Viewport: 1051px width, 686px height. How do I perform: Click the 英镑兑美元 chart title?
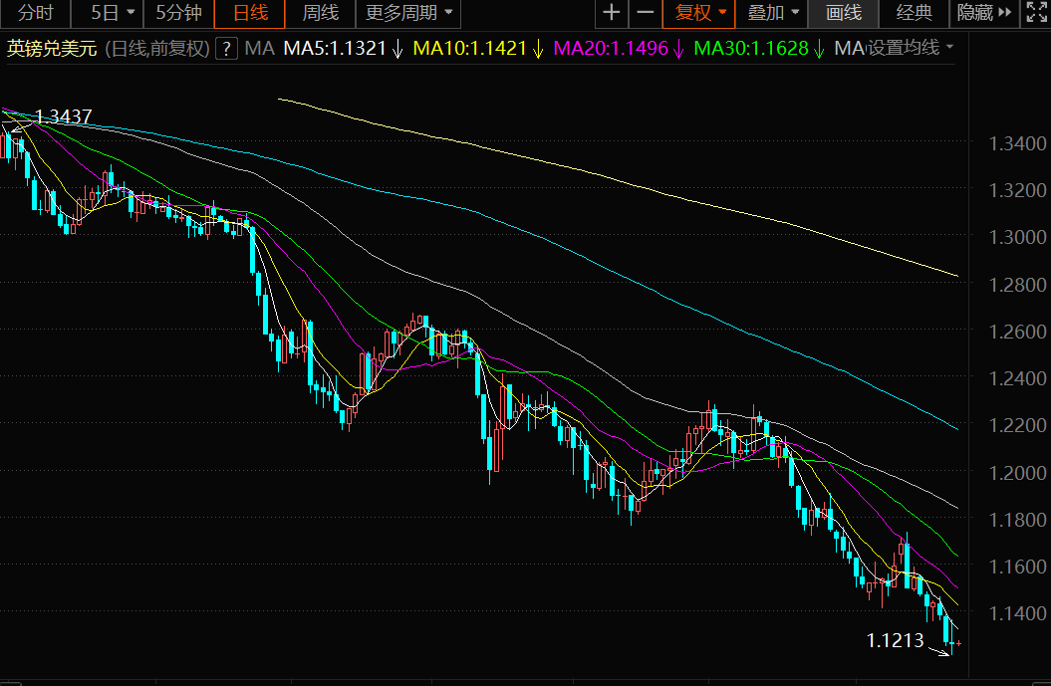(x=52, y=48)
